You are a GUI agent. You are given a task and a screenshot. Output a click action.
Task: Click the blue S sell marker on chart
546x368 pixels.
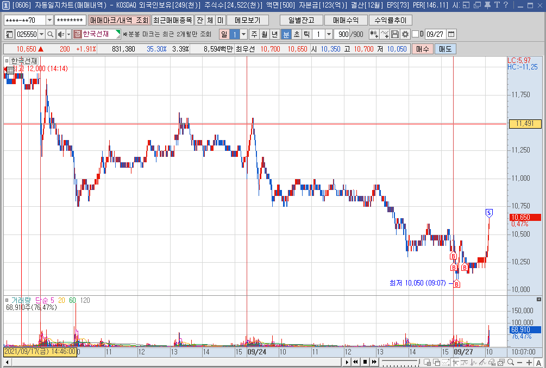489,213
